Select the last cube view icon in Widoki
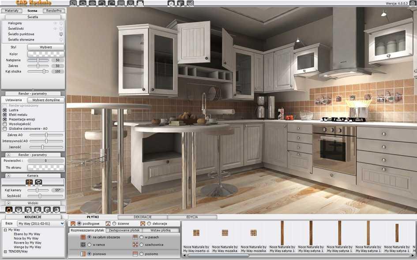The image size is (417, 260). tap(56, 210)
